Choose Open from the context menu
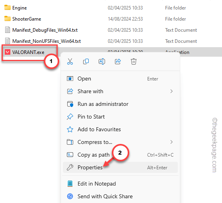This screenshot has height=203, width=222. tap(120, 79)
